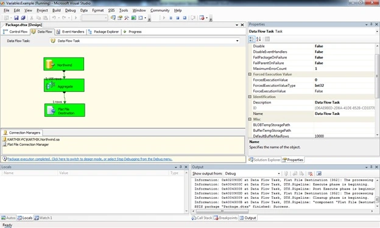
Task: Select Flat File Connection Manager item
Action: (x=26, y=145)
